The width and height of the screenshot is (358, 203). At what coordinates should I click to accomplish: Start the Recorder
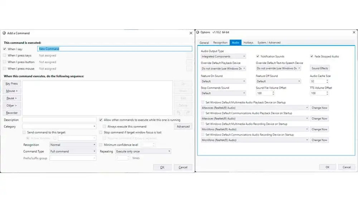(12, 113)
